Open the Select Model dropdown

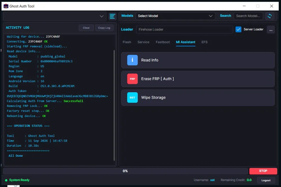coord(175,16)
